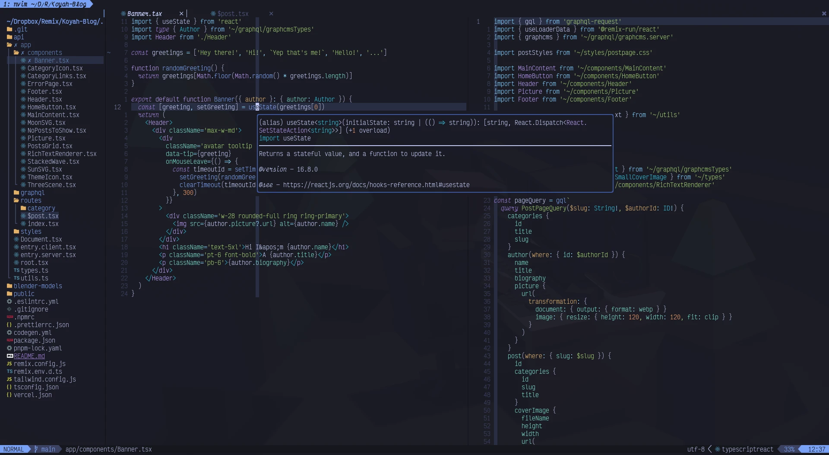
Task: Open vercel.json file
Action: [32, 395]
